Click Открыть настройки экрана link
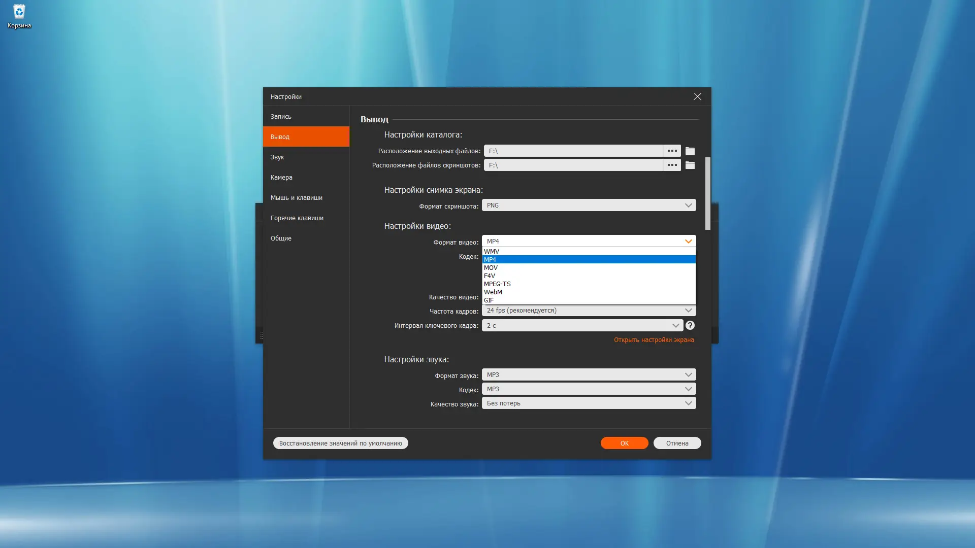This screenshot has width=975, height=548. coord(654,340)
